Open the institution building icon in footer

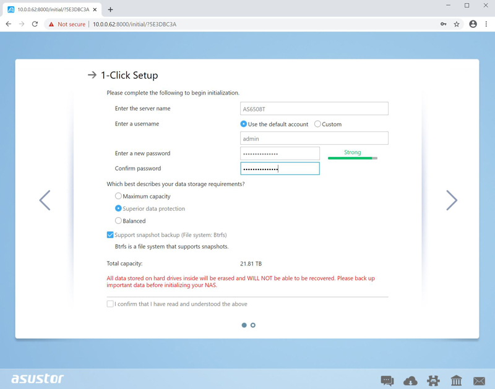click(456, 381)
